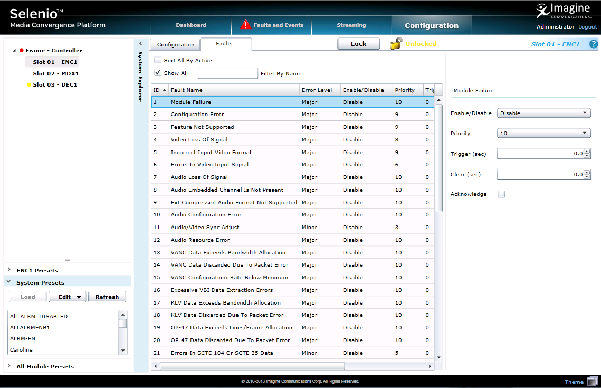
Task: Open the Faults and Events tab
Action: (x=271, y=25)
